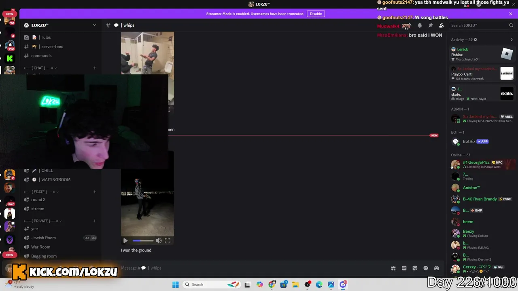Show pinned messages
The width and height of the screenshot is (518, 291).
[x=431, y=25]
